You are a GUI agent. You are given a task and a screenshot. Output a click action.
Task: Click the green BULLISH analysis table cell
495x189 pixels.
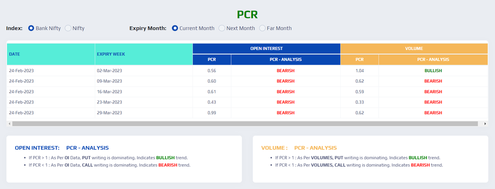coord(433,71)
